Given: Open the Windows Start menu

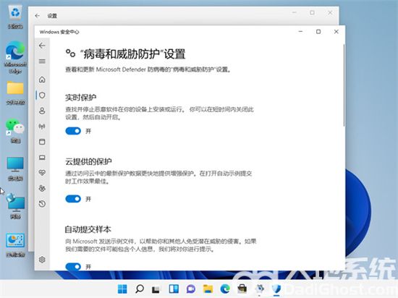Looking at the screenshot, I should click(x=122, y=289).
